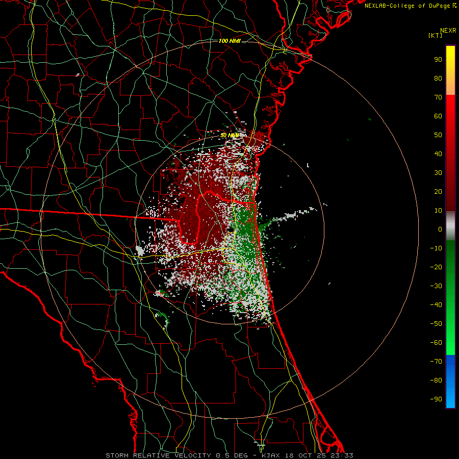Click the blue bottom segment of color bar

450,381
